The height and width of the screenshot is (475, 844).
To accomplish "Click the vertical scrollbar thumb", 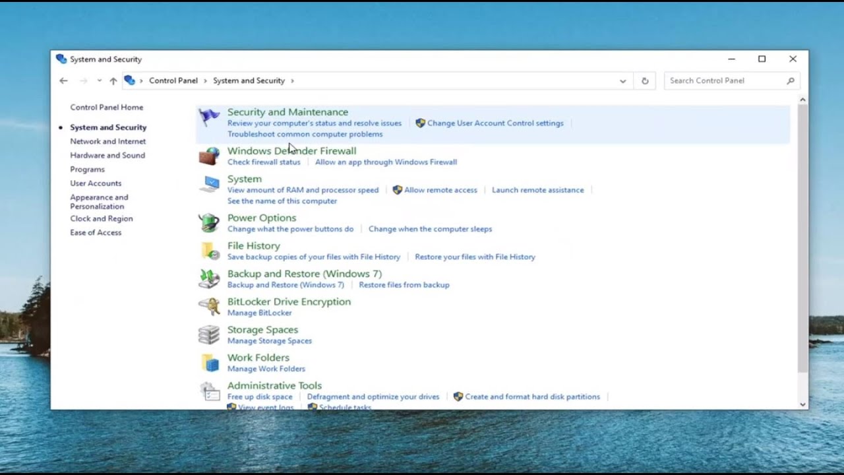I will click(802, 237).
